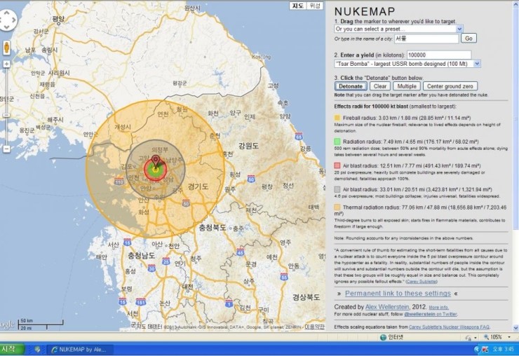Click the 해주시 city label

point(55,119)
